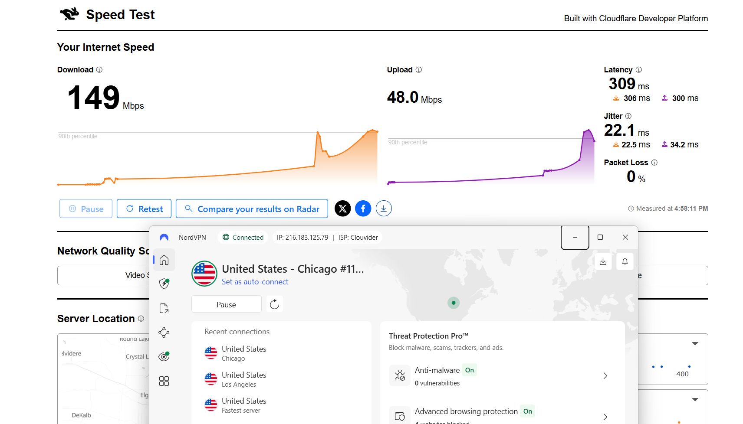Open Jitter info tooltip icon
The width and height of the screenshot is (743, 424).
pos(628,116)
